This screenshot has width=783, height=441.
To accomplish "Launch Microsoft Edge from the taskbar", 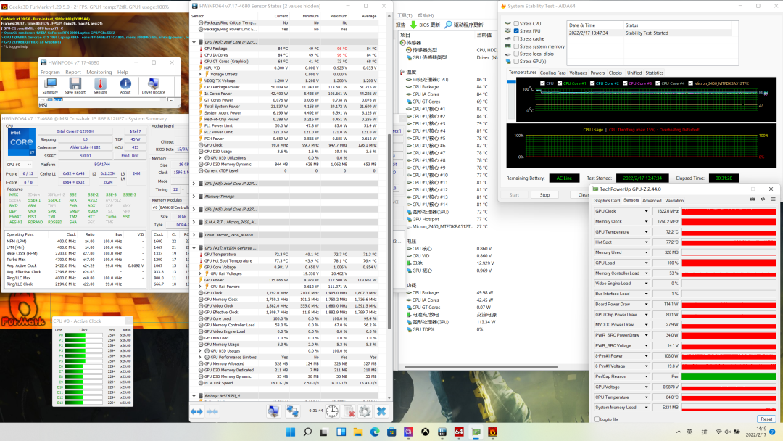I will (375, 432).
